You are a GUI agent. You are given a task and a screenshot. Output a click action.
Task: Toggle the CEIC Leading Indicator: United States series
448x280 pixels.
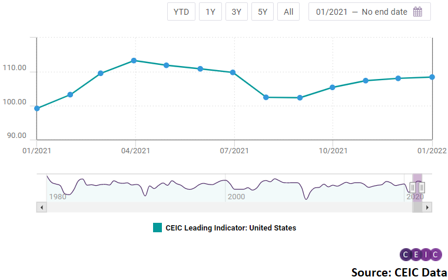click(231, 228)
